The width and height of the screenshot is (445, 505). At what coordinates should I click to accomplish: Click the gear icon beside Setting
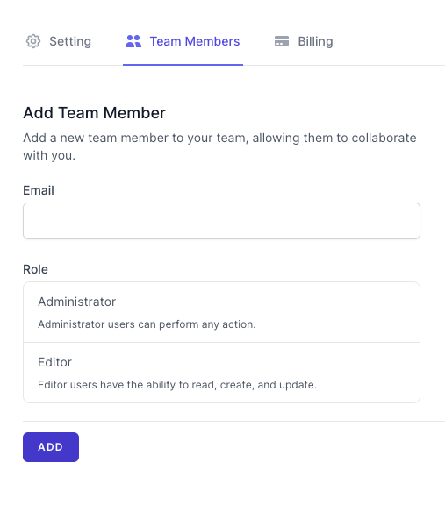[33, 41]
